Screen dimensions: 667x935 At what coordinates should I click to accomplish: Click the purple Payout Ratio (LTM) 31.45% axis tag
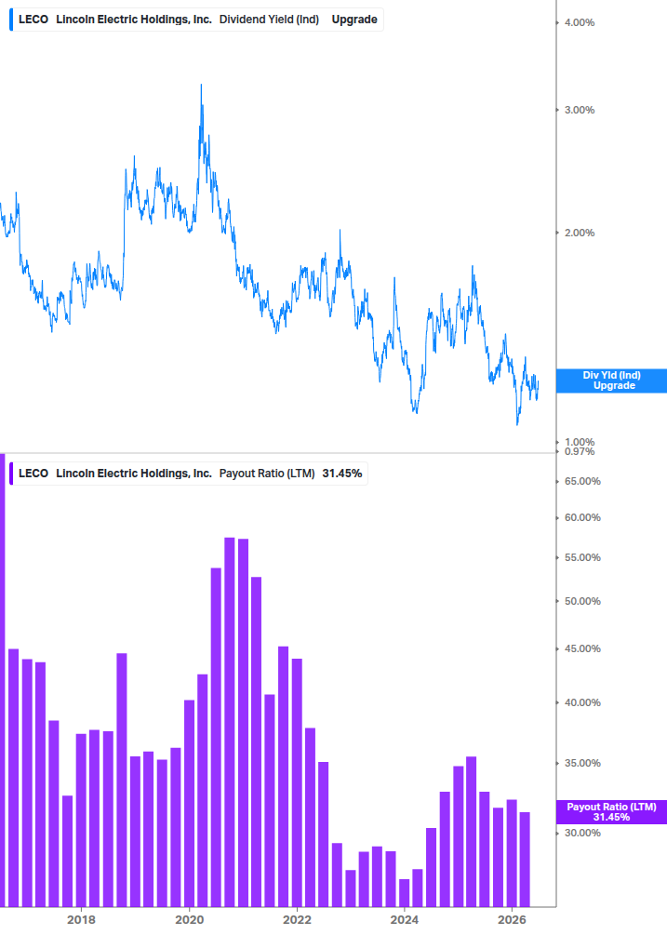tap(611, 812)
